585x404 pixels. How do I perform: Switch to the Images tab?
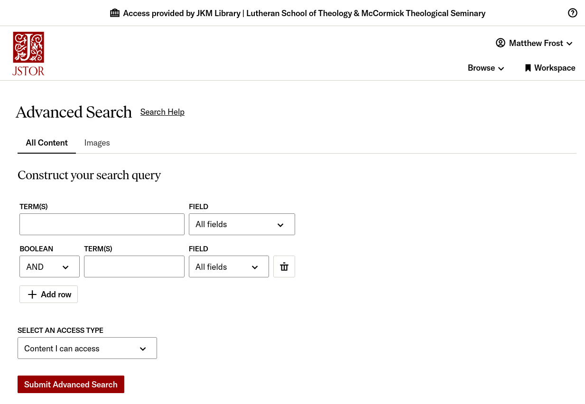click(x=97, y=142)
